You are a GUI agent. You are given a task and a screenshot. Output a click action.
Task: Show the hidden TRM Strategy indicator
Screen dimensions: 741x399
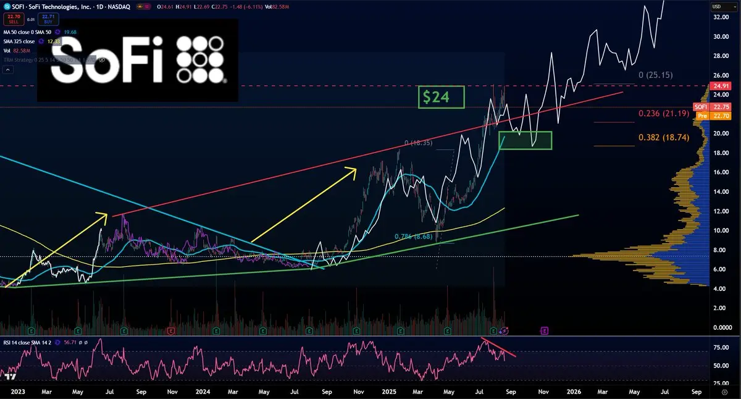102,60
